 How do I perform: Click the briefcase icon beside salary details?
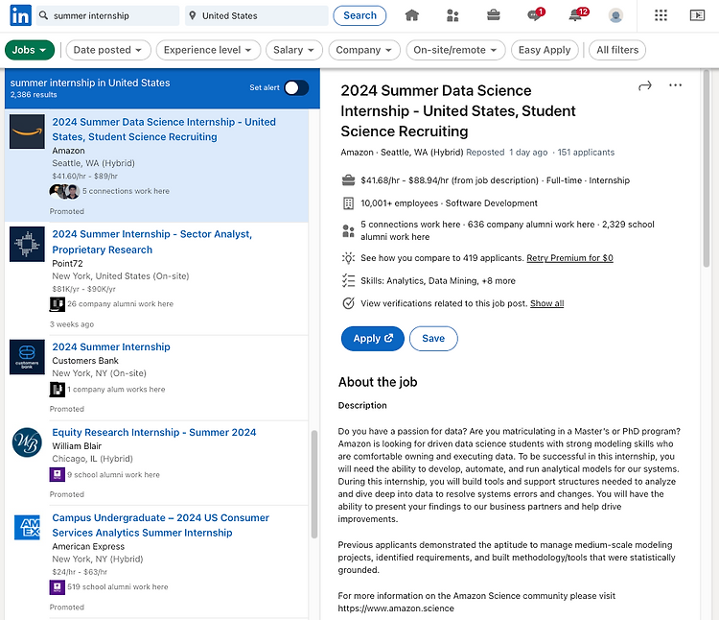click(x=349, y=180)
